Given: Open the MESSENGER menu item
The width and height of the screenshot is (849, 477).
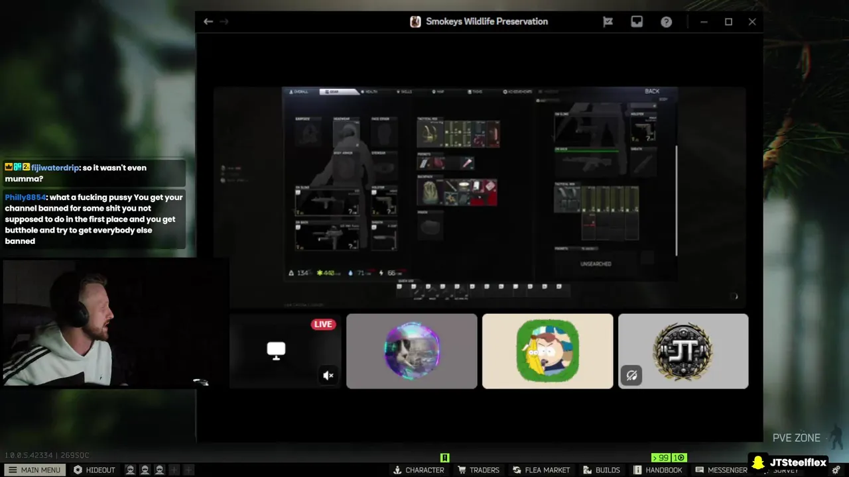Looking at the screenshot, I should 722,470.
